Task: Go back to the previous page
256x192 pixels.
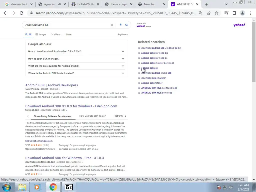Action: tap(5, 13)
